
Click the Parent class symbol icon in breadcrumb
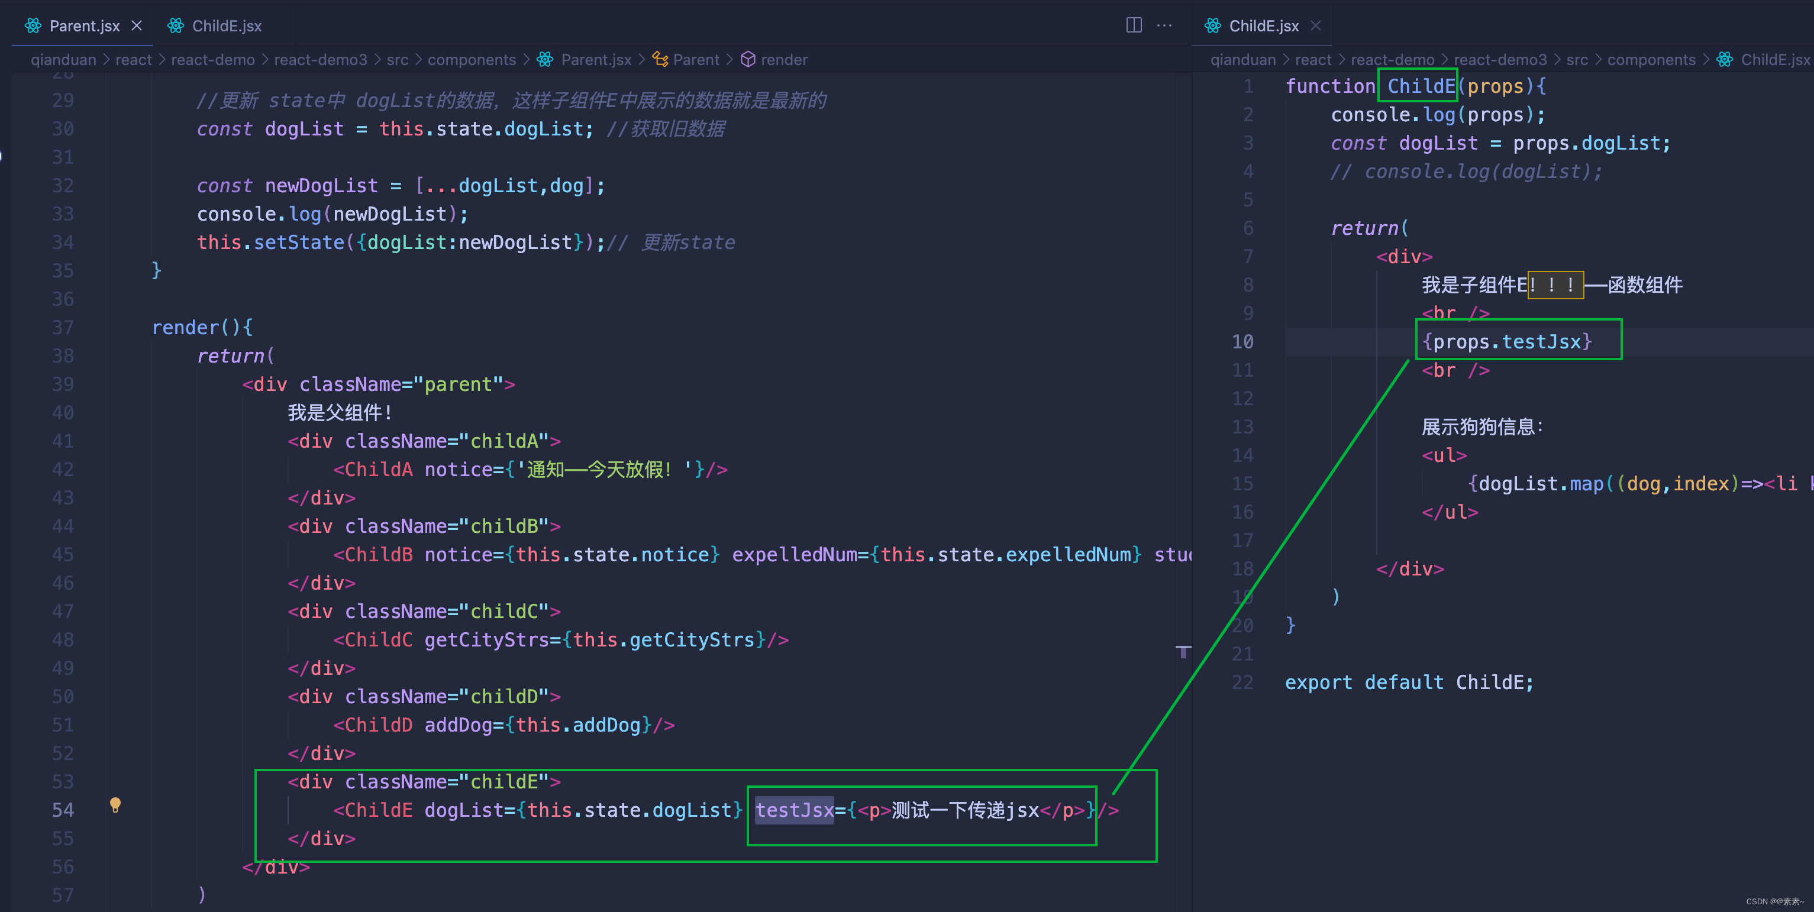tap(660, 60)
